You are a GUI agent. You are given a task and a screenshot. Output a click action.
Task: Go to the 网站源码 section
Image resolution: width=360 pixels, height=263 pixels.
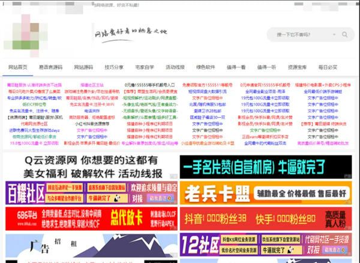(x=83, y=67)
